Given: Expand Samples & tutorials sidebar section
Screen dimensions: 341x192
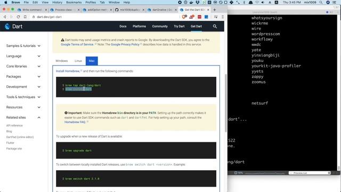Looking at the screenshot, I should coord(23,46).
